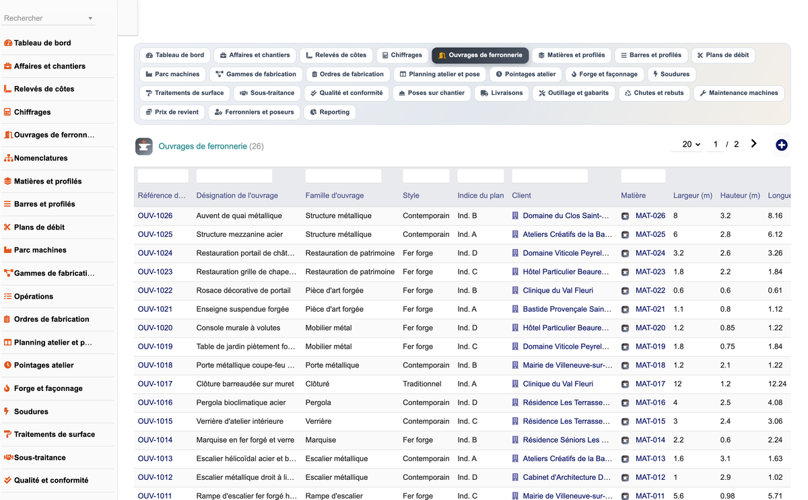Screen dimensions: 808x500
Task: Open the Chutes et rebuts tab
Action: [654, 93]
